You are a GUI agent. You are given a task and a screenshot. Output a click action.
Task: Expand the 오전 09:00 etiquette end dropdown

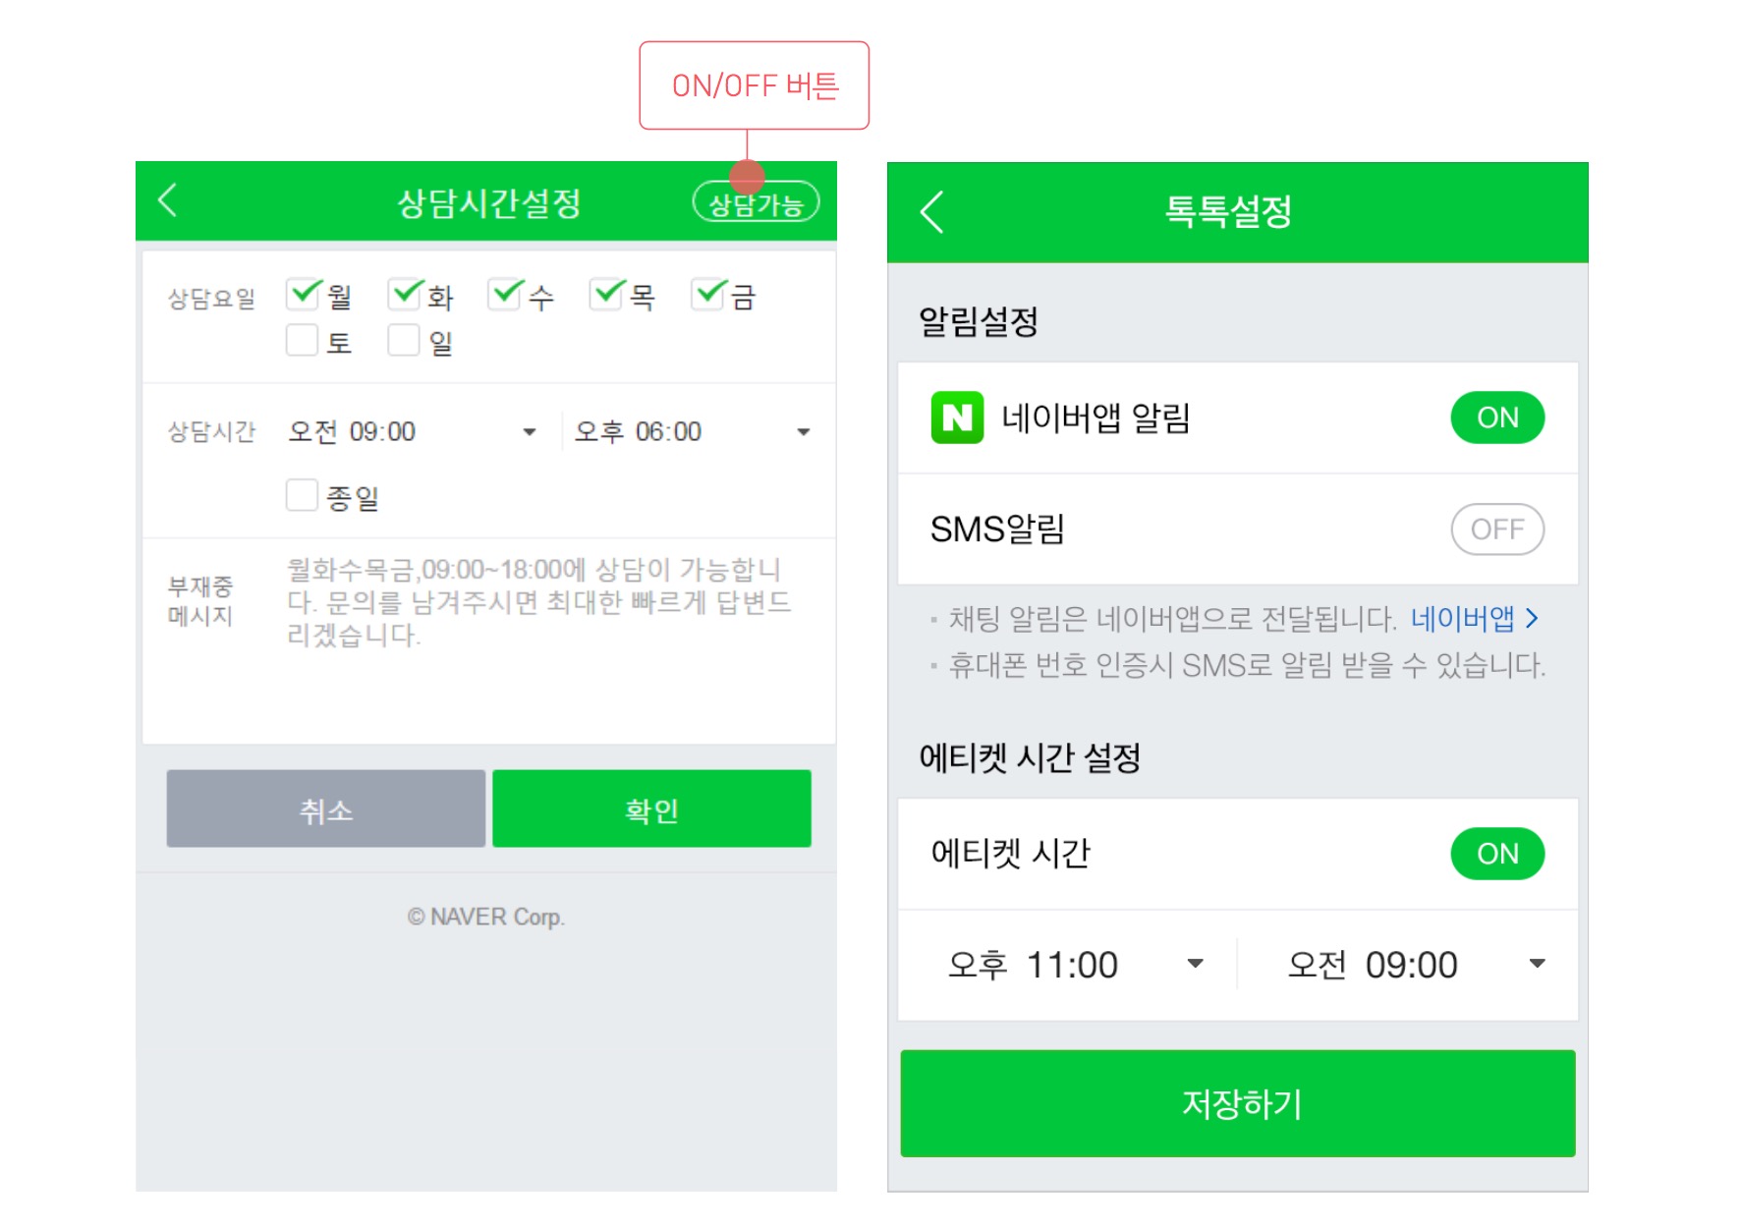coord(1536,964)
